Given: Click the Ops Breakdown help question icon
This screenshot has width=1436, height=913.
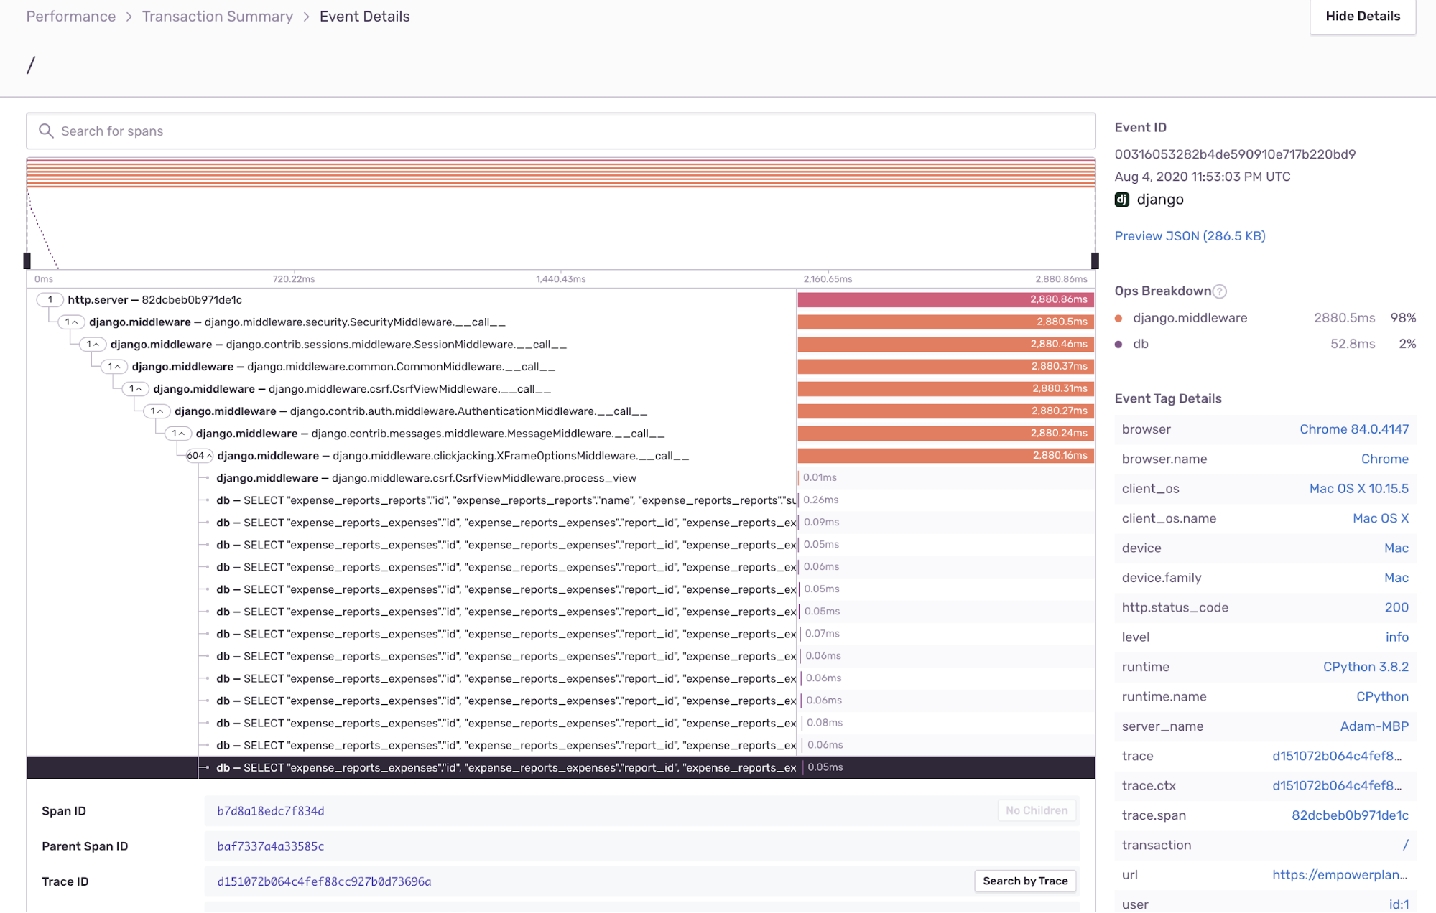Looking at the screenshot, I should (x=1219, y=291).
